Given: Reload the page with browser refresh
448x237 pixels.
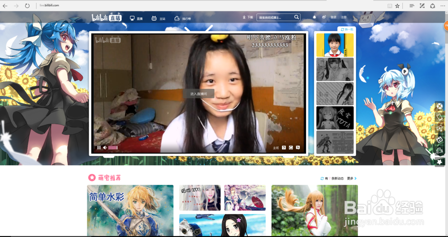Looking at the screenshot, I should [27, 6].
